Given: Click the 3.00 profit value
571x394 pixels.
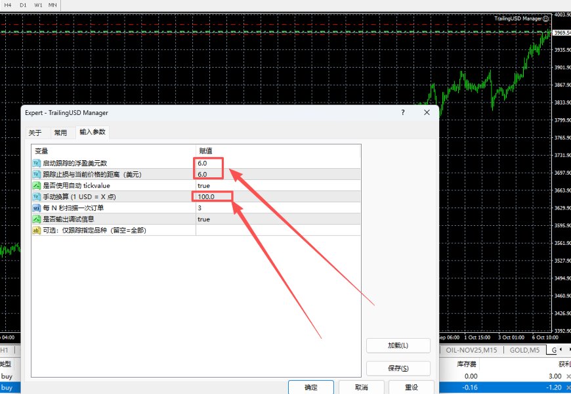Looking at the screenshot, I should 555,376.
